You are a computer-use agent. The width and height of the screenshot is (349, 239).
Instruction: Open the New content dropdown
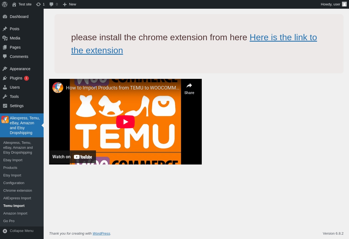[x=69, y=4]
